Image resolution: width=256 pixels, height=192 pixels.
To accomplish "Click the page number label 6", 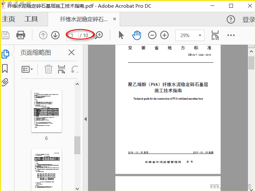I will point(46,138).
